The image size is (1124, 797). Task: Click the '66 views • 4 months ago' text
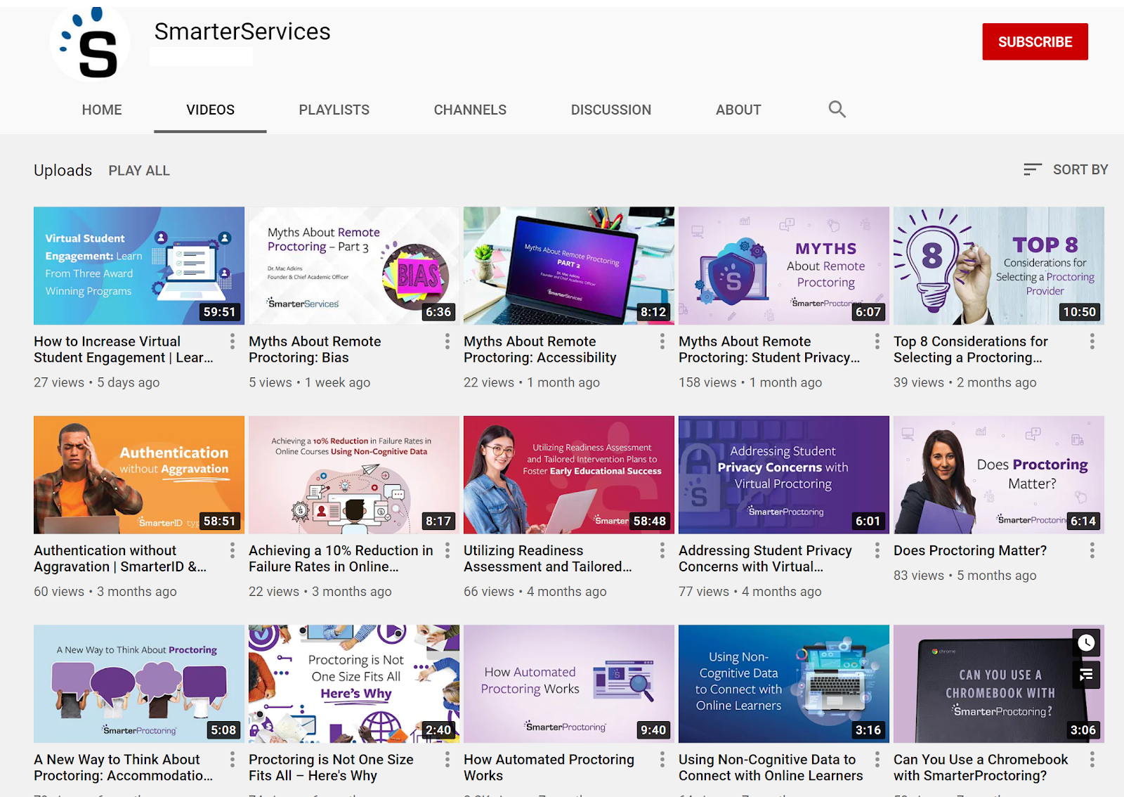(535, 592)
